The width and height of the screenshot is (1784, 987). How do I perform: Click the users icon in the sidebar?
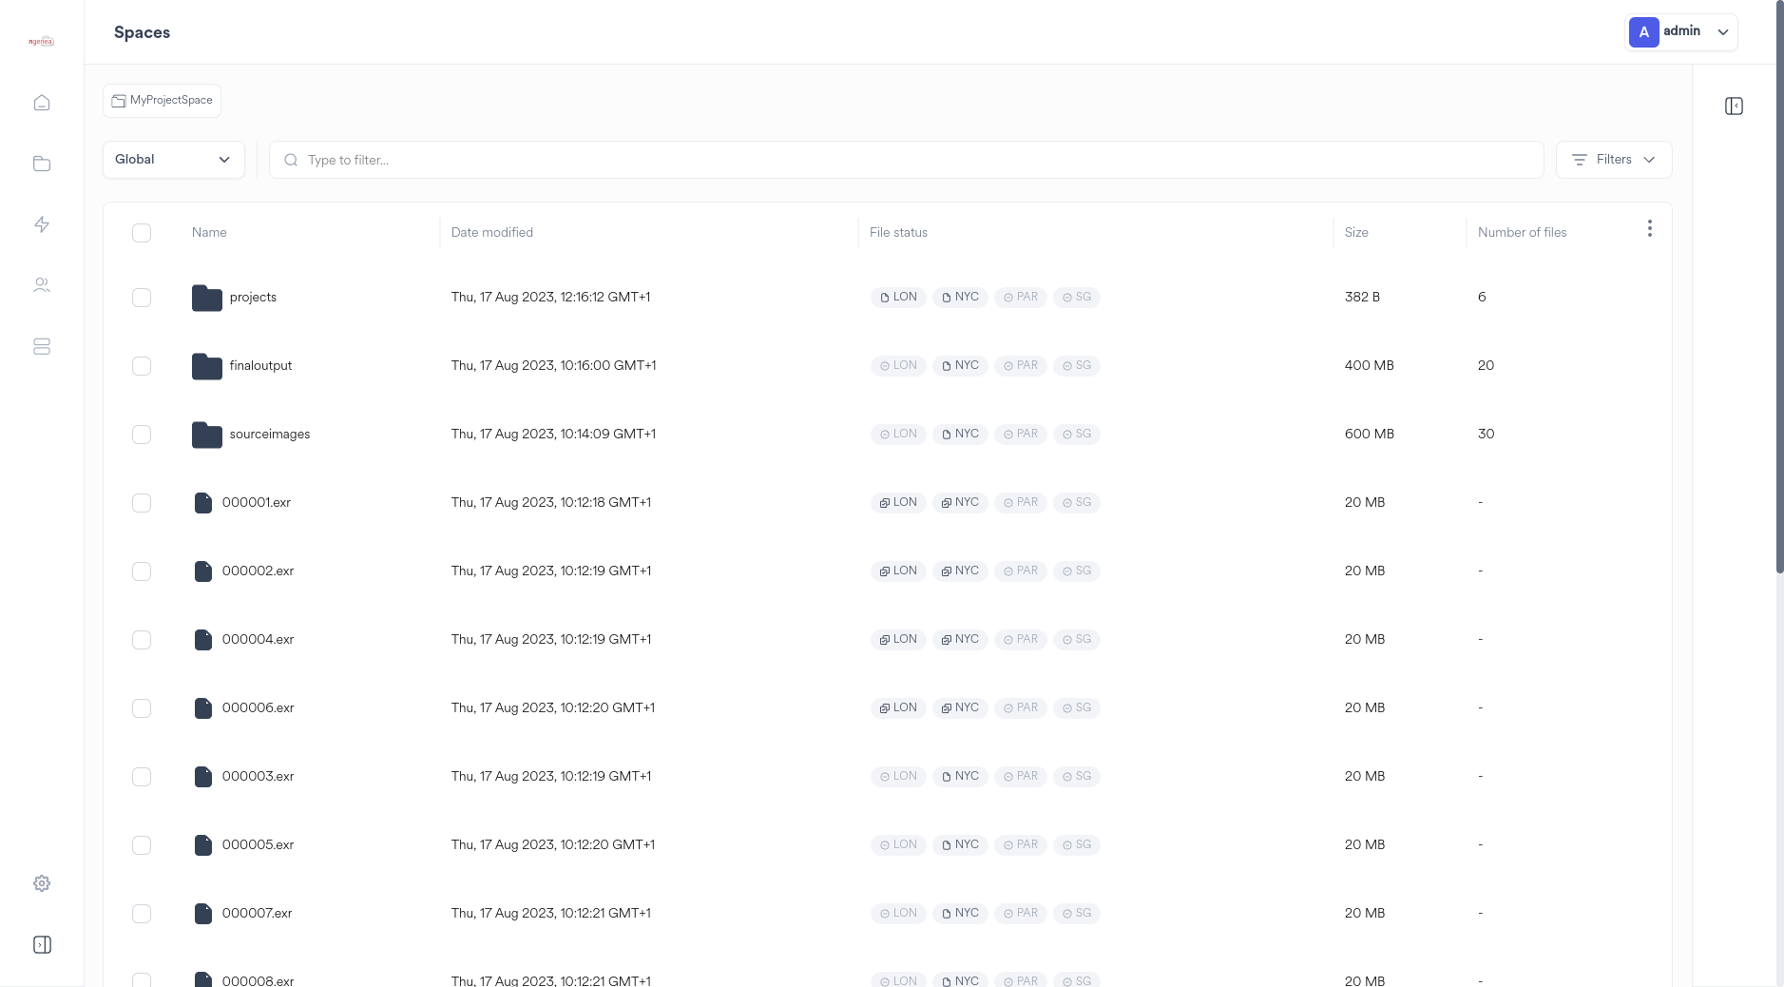42,284
